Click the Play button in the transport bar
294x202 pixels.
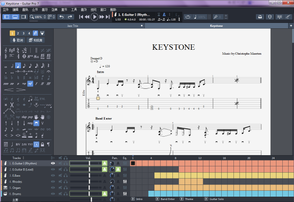click(x=94, y=17)
